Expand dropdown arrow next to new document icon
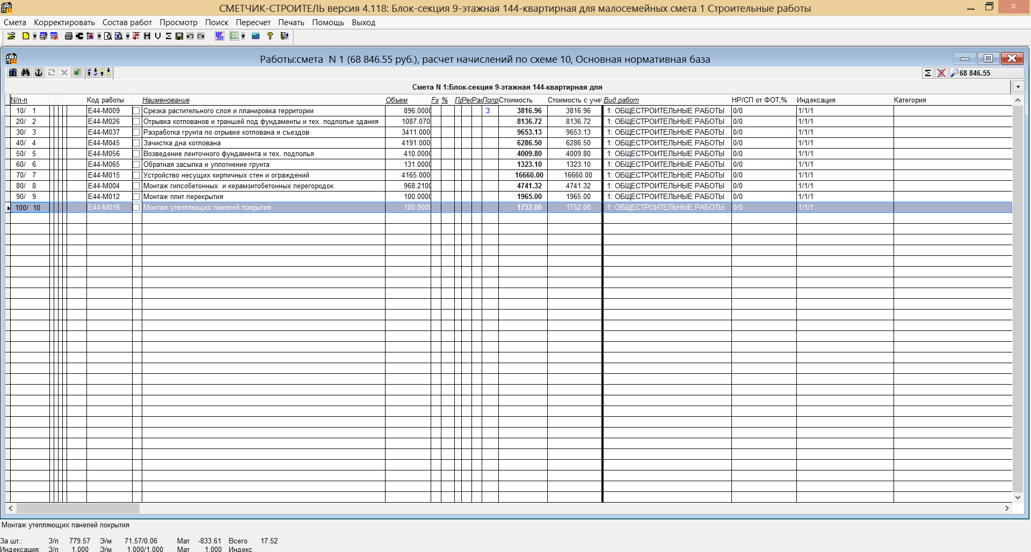 35,36
